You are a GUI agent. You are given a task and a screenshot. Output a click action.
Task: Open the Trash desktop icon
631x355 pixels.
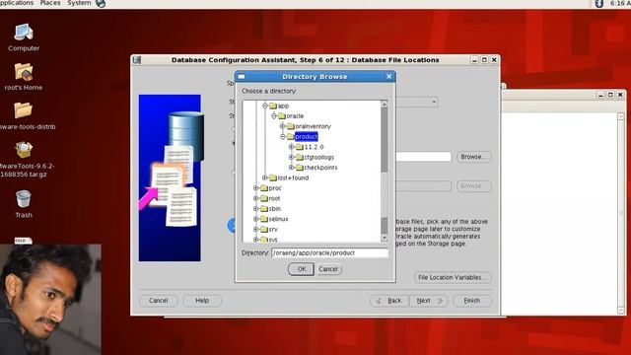(24, 199)
